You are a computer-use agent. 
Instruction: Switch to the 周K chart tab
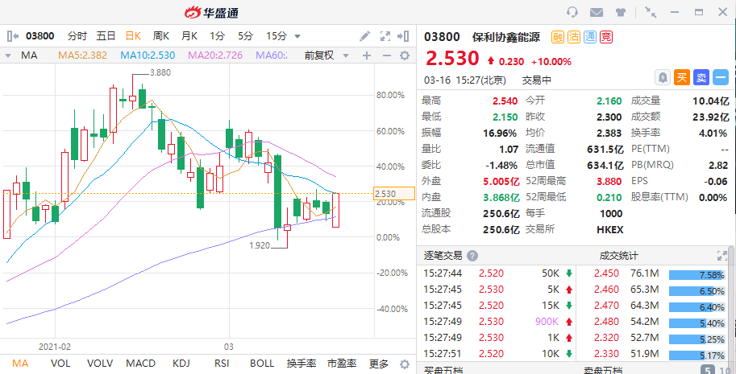(160, 36)
